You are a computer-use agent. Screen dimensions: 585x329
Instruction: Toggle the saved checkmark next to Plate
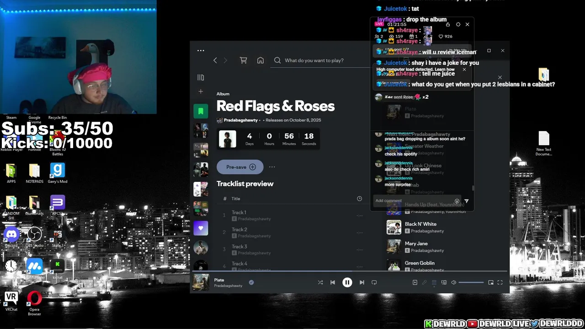(x=251, y=282)
